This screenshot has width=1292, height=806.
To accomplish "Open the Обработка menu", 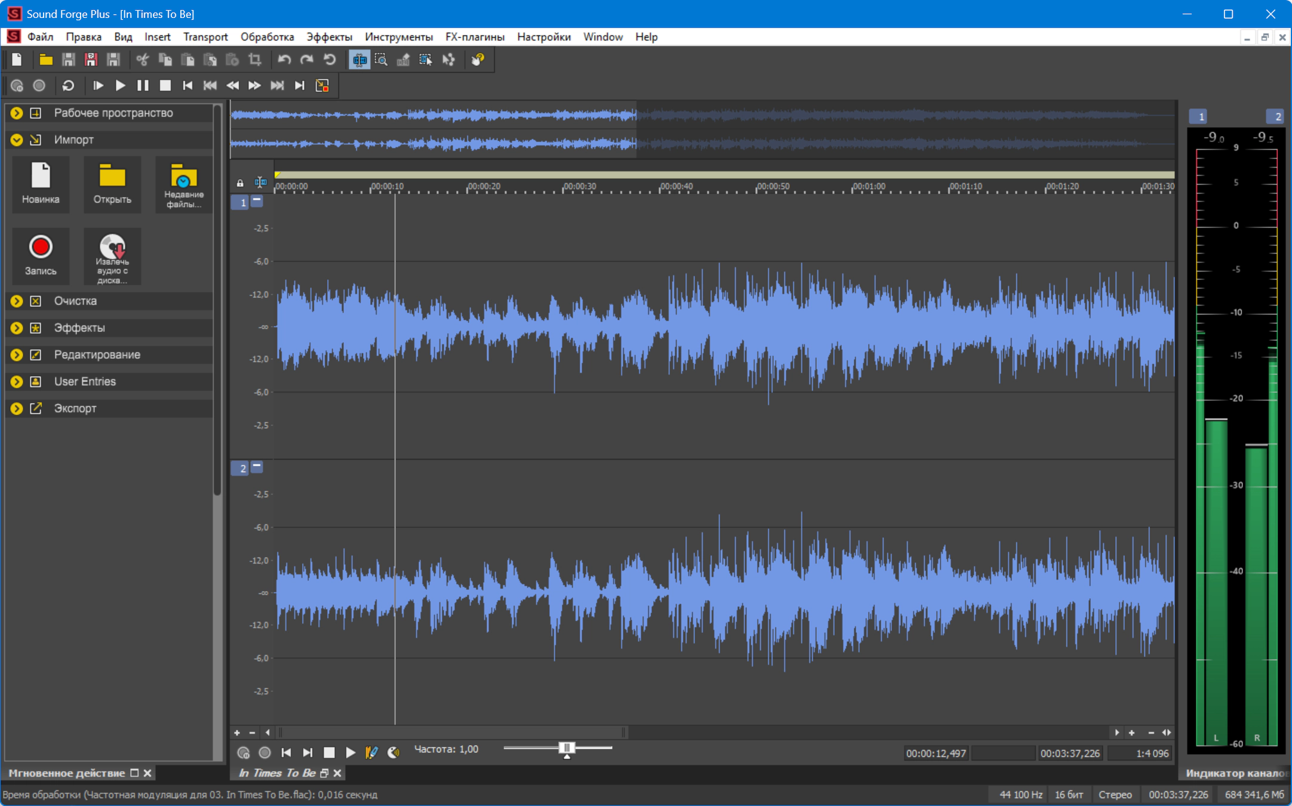I will (267, 37).
